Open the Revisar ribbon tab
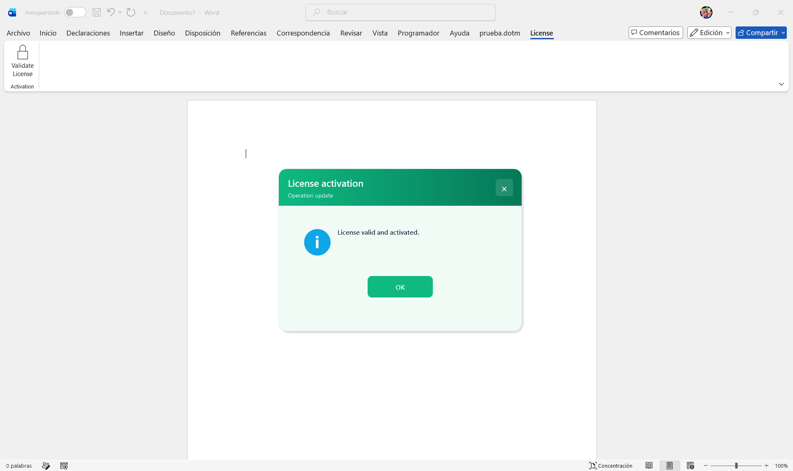Viewport: 793px width, 471px height. coord(351,33)
